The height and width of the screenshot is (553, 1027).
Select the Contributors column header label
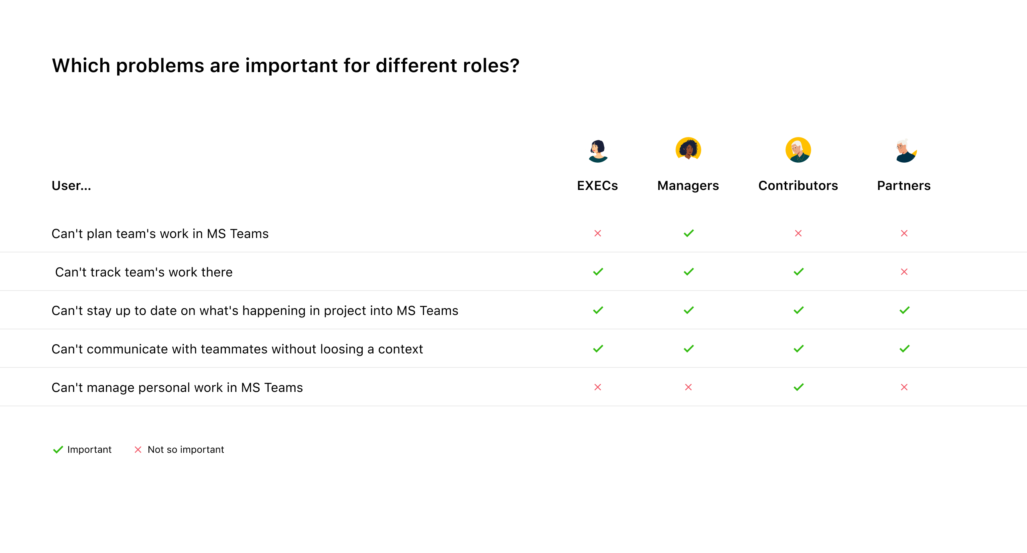(x=798, y=186)
